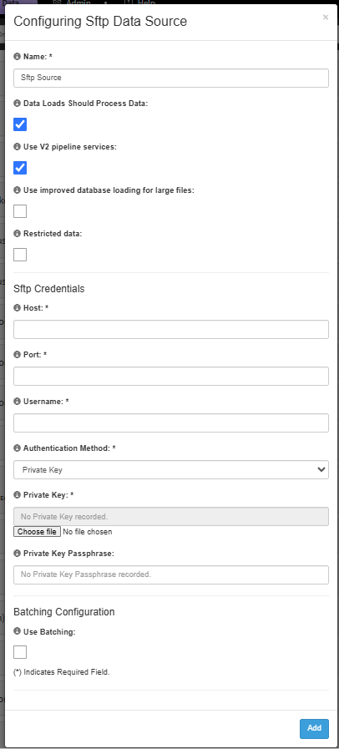Viewport: 339px width, 749px height.
Task: Uncheck Data Loads Should Process Data checkbox
Action: click(20, 124)
